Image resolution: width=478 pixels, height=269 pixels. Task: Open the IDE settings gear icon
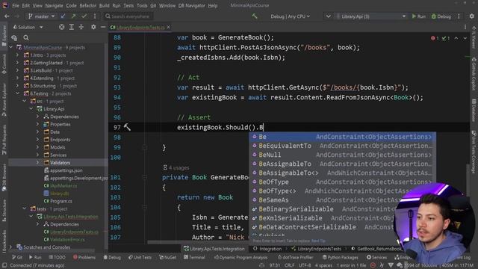pos(471,16)
